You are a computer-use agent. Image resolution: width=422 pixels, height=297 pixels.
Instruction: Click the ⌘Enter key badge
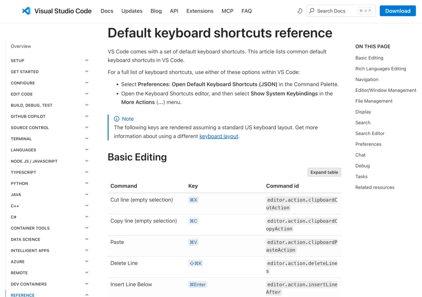[198, 284]
